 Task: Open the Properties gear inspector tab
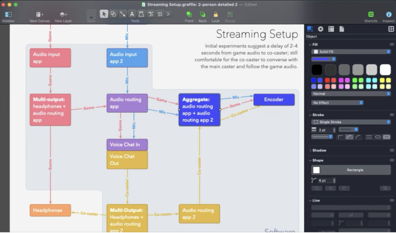(x=321, y=29)
